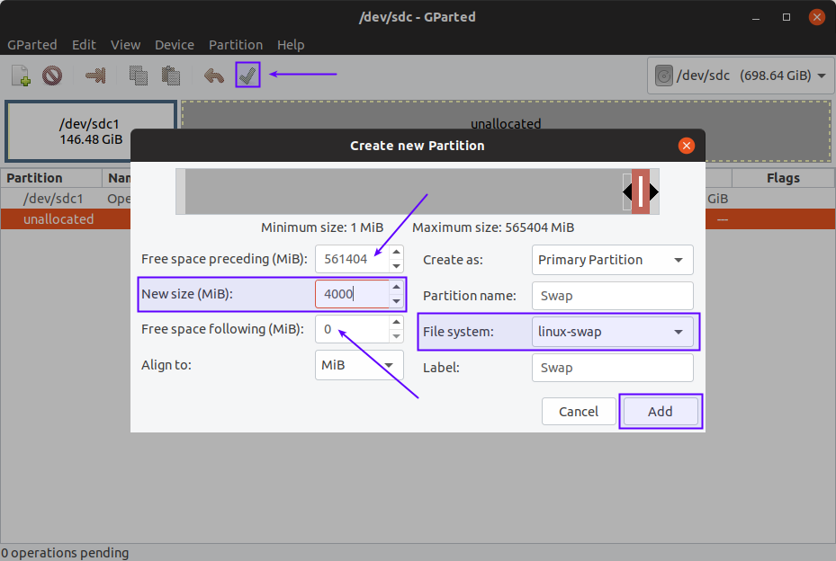Apply all operations with checkmark icon
836x561 pixels.
(247, 75)
